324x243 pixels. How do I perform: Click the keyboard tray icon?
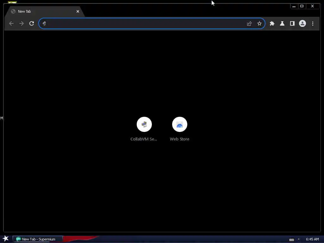coord(291,240)
